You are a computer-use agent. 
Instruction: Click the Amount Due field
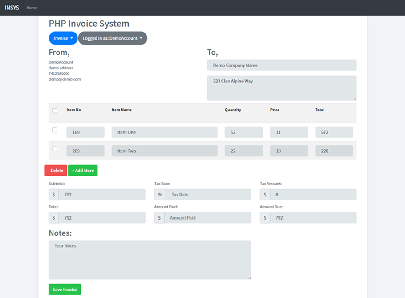(x=313, y=218)
